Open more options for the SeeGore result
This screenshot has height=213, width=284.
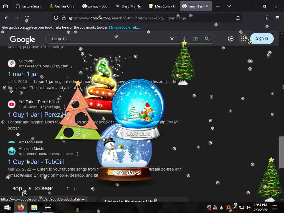[72, 66]
